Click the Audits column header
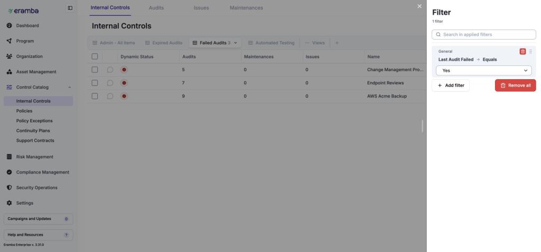 (x=189, y=57)
